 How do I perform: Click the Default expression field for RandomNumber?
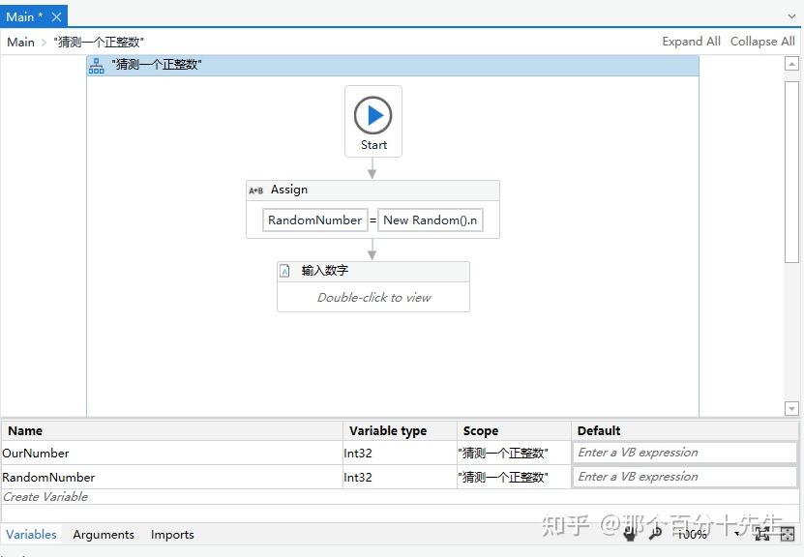click(x=684, y=476)
